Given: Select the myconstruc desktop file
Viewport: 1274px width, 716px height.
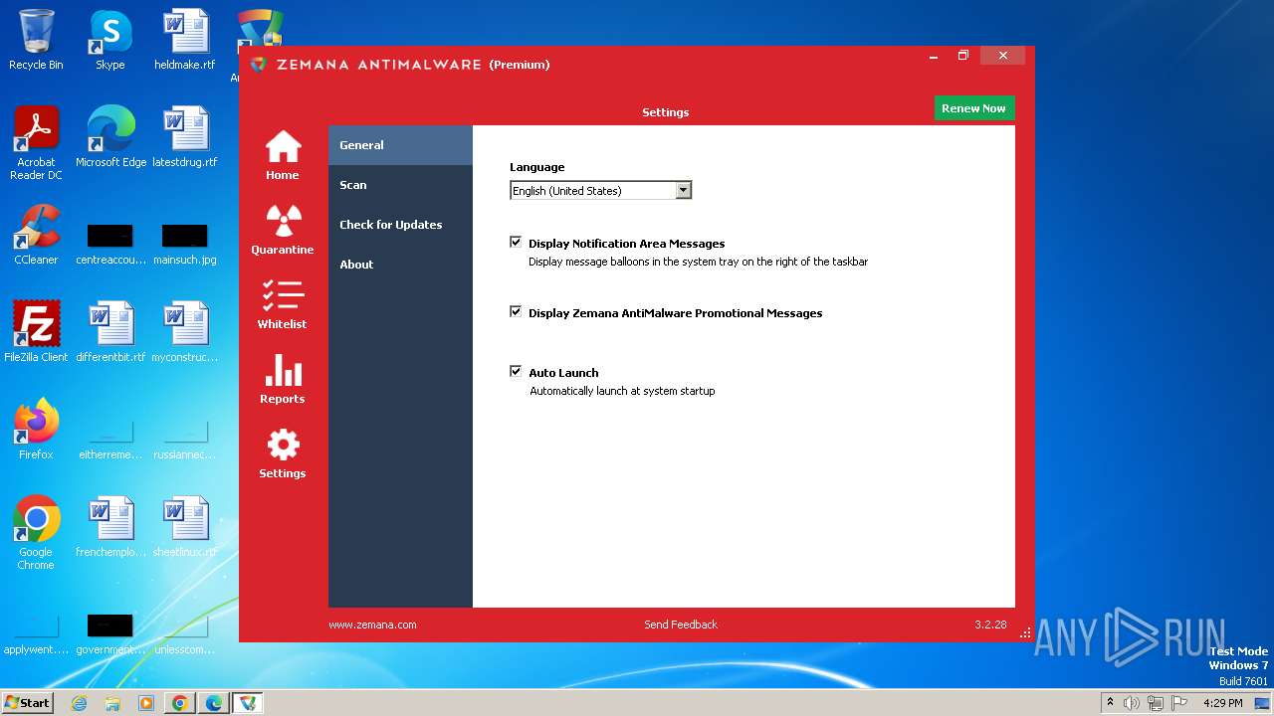Looking at the screenshot, I should click(x=185, y=332).
